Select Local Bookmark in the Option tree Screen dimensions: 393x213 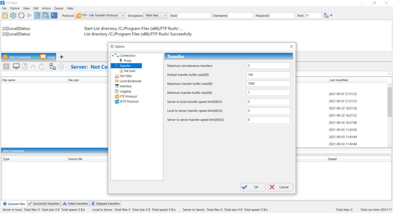(x=130, y=81)
